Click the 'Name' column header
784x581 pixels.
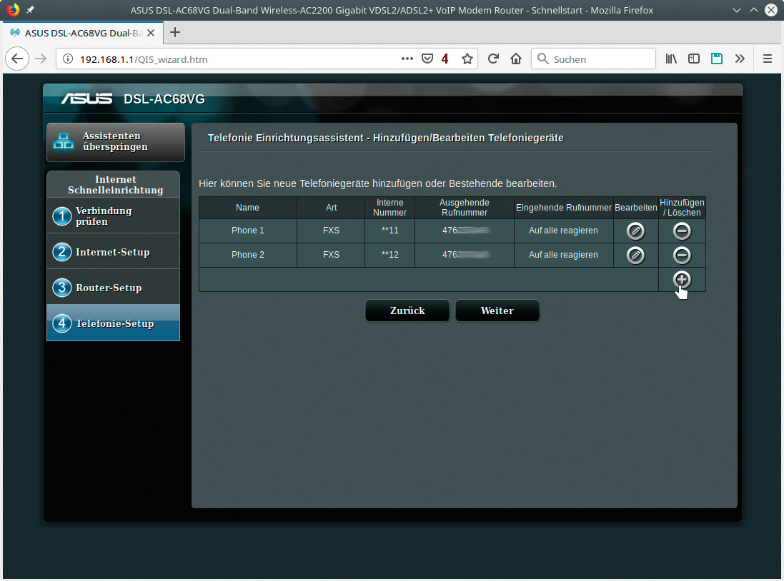tap(247, 207)
